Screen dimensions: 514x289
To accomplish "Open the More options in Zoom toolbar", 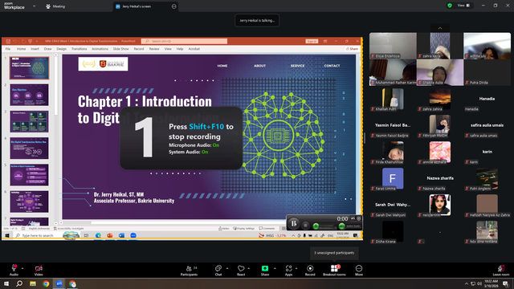I will (359, 271).
